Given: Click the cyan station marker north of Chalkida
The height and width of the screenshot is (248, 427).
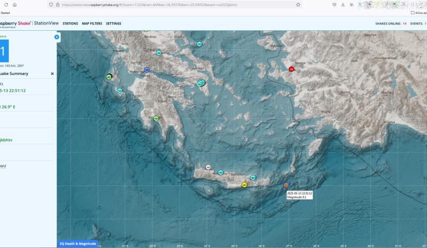Looking at the screenshot, I should (199, 44).
